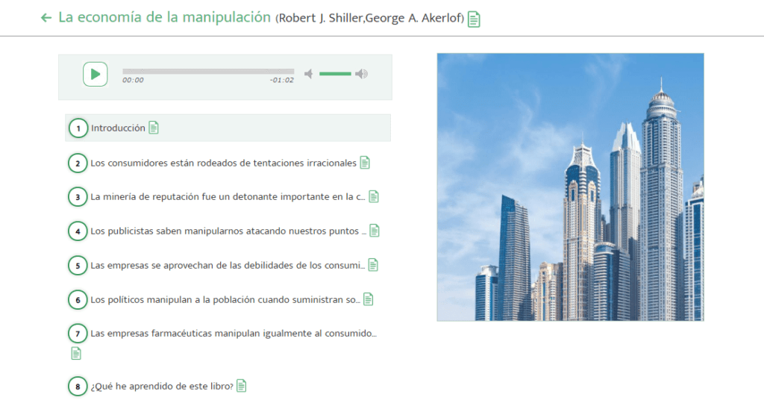Click the La economía de la manipulación title
This screenshot has width=764, height=412.
coord(164,17)
